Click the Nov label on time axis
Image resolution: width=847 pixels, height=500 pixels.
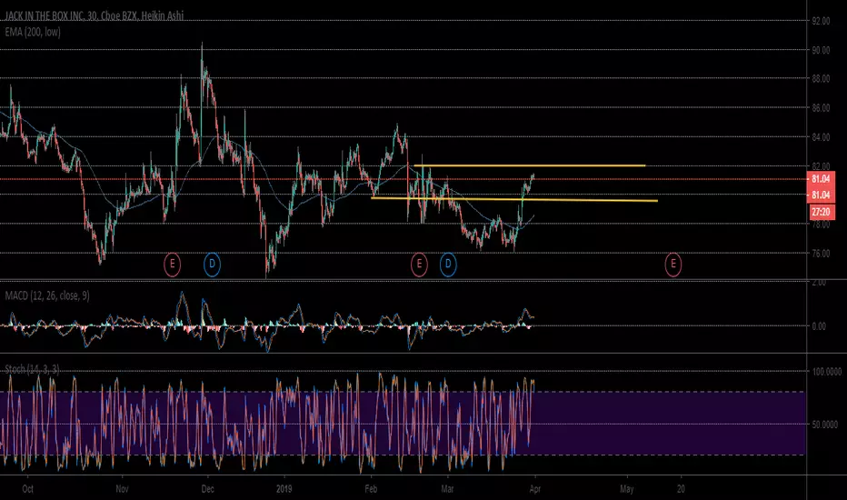click(122, 489)
